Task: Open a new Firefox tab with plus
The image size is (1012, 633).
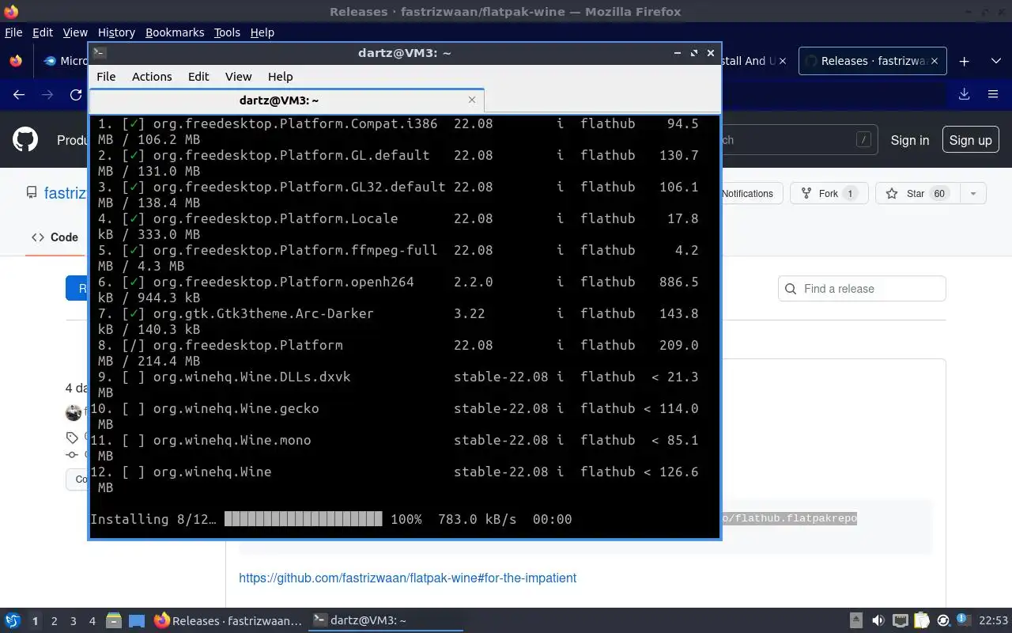Action: 964,61
